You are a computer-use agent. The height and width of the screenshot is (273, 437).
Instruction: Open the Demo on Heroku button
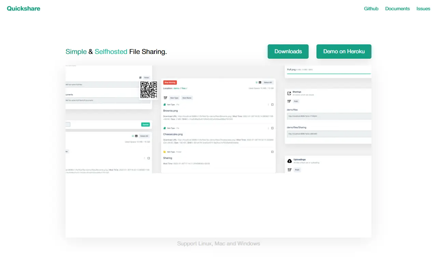click(x=344, y=52)
